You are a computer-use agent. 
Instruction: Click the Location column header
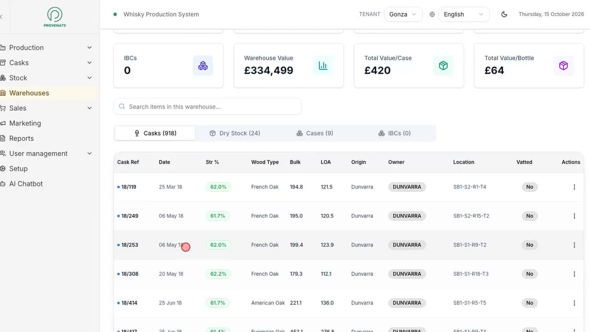pyautogui.click(x=464, y=162)
